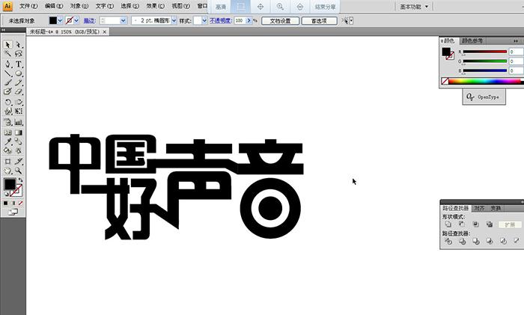Switch paint mode to Gradient

tap(13, 203)
